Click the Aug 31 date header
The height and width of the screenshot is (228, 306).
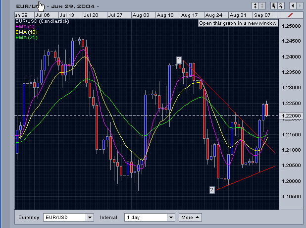point(241,15)
